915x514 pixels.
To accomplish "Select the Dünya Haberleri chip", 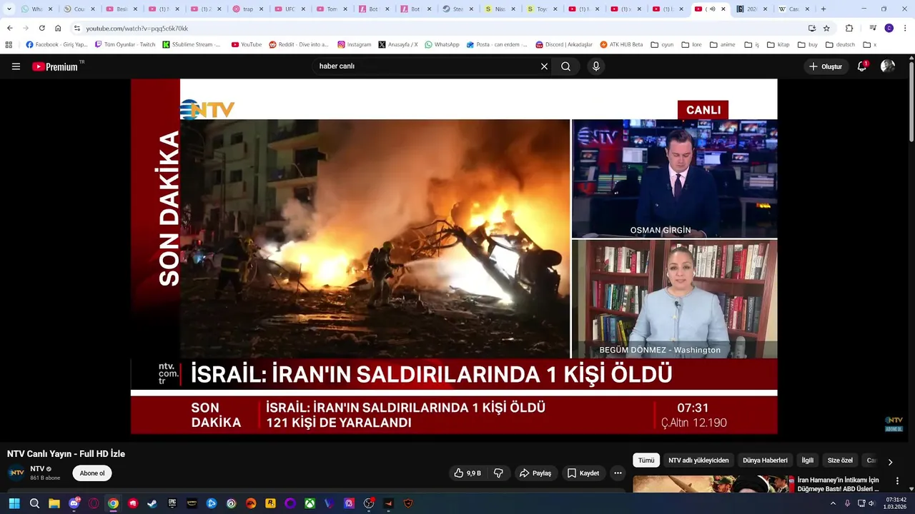I will click(765, 460).
